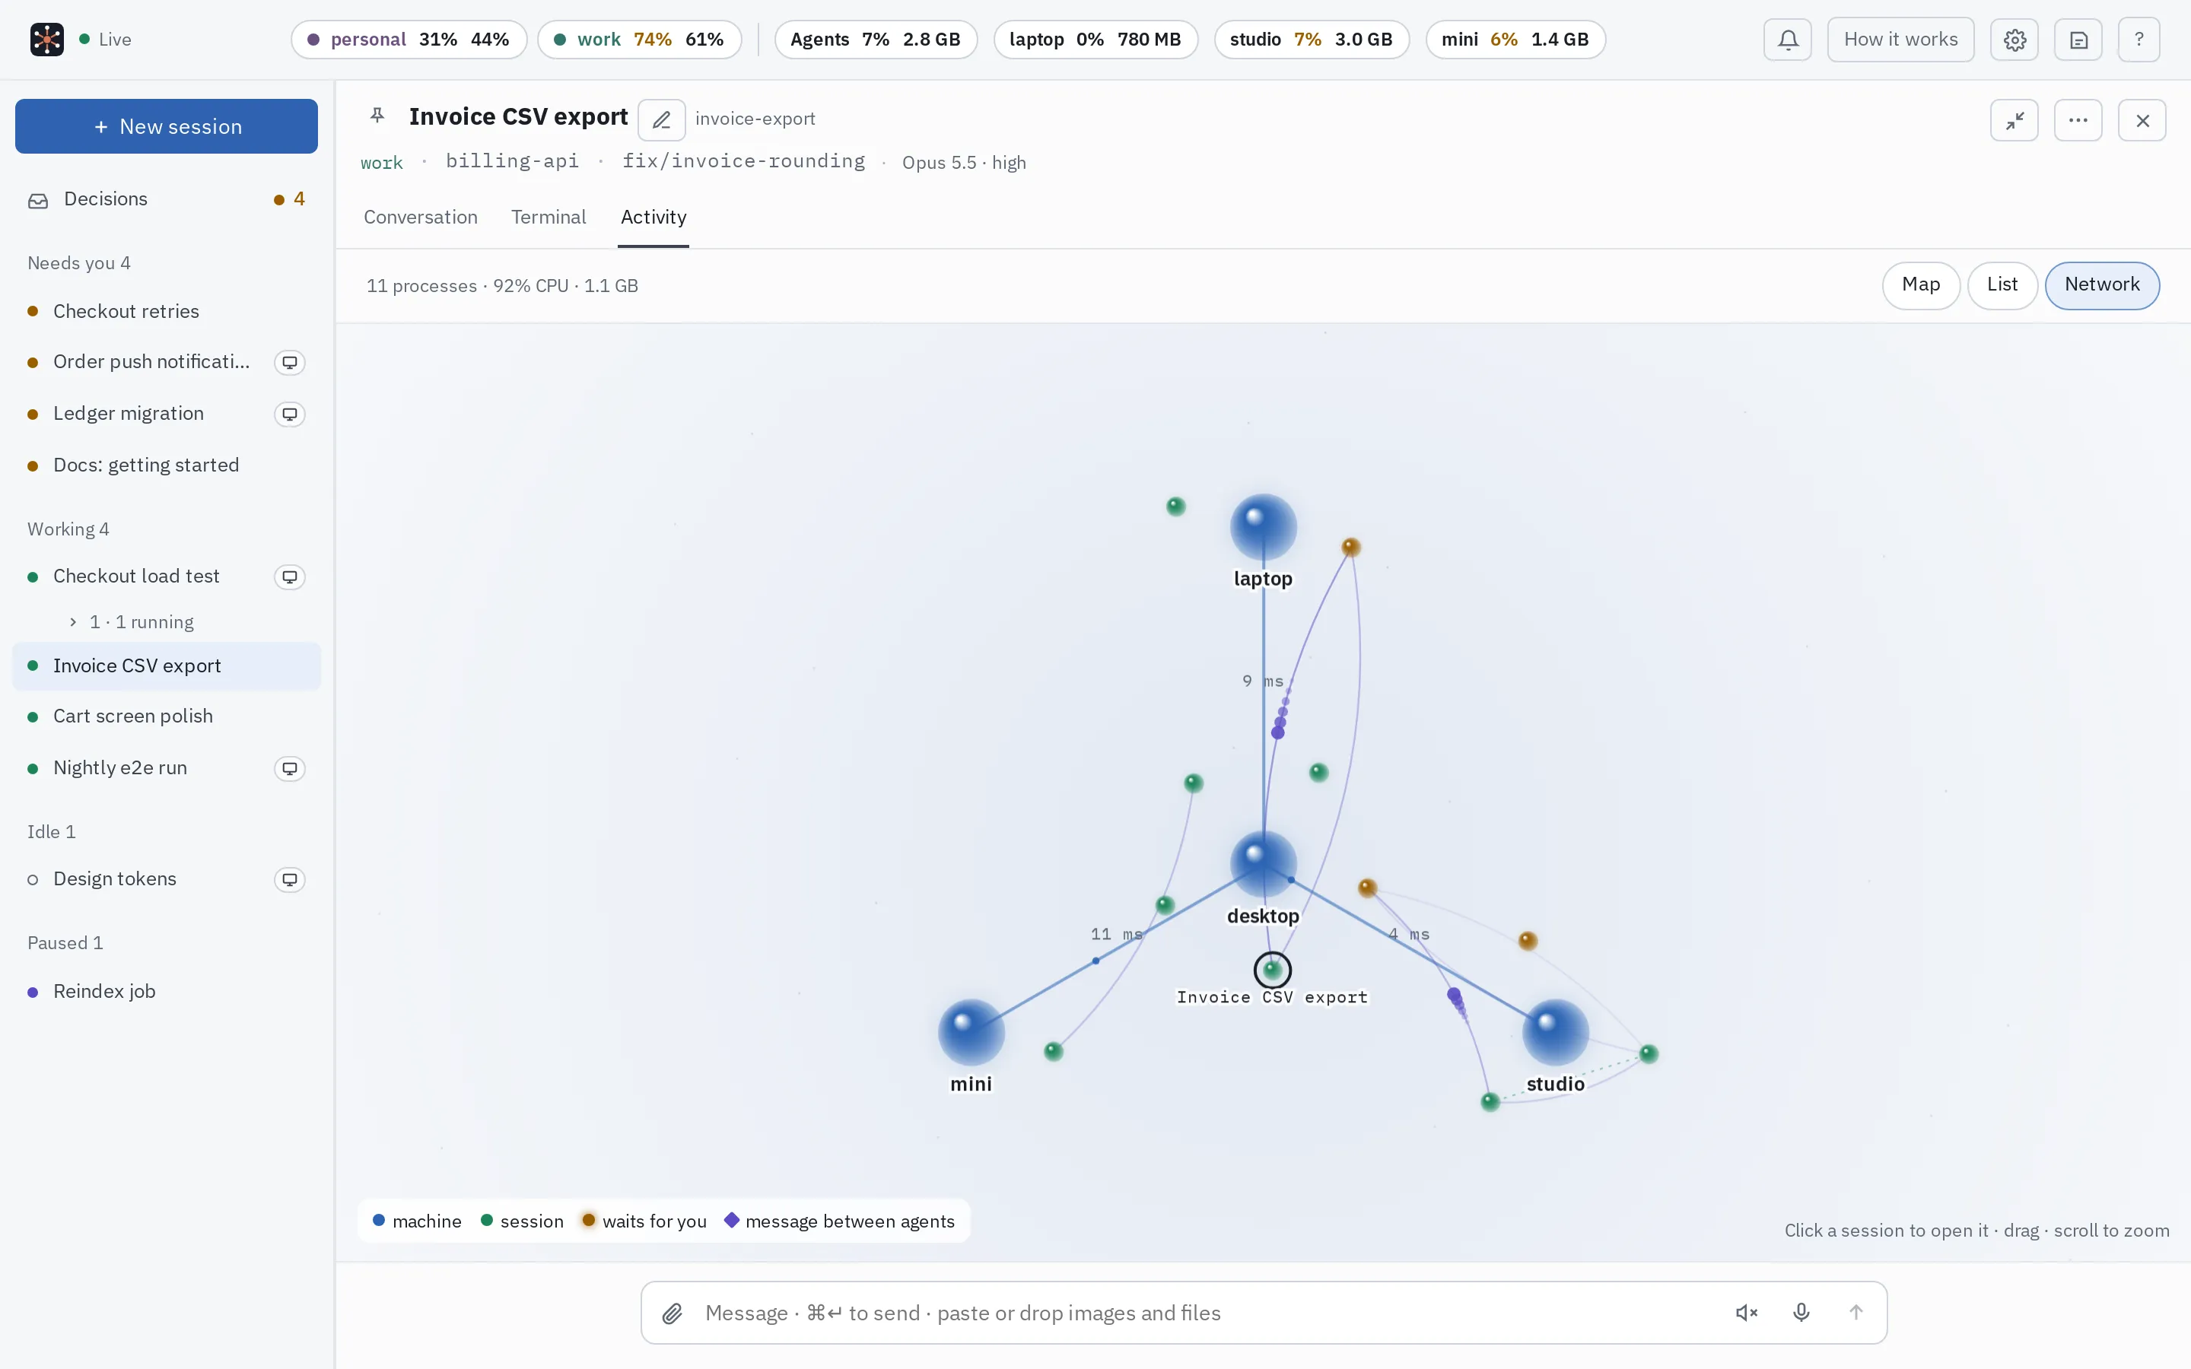
Task: Click the monitor icon beside Ledger migration
Action: pyautogui.click(x=290, y=414)
